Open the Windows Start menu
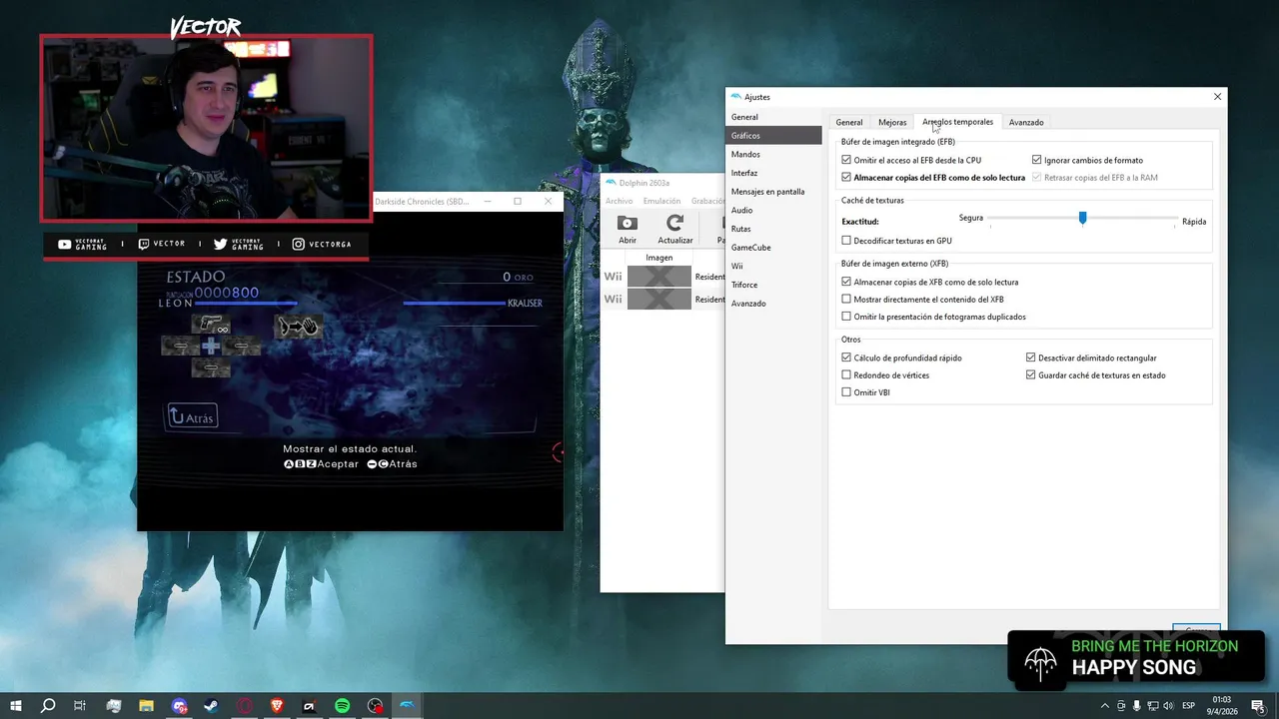This screenshot has width=1279, height=719. point(16,706)
